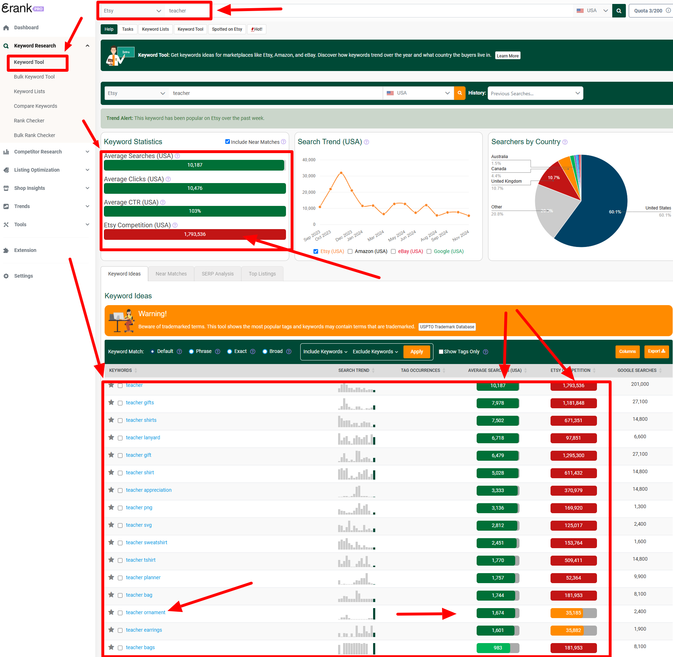This screenshot has width=673, height=657.
Task: Click the orange Apply button
Action: click(x=417, y=352)
